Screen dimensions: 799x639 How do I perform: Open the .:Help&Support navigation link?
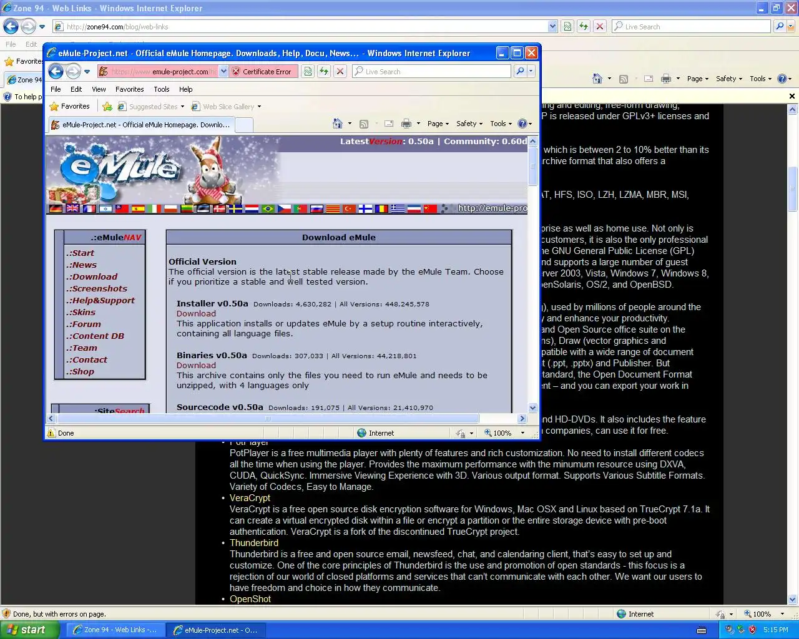[x=100, y=300]
